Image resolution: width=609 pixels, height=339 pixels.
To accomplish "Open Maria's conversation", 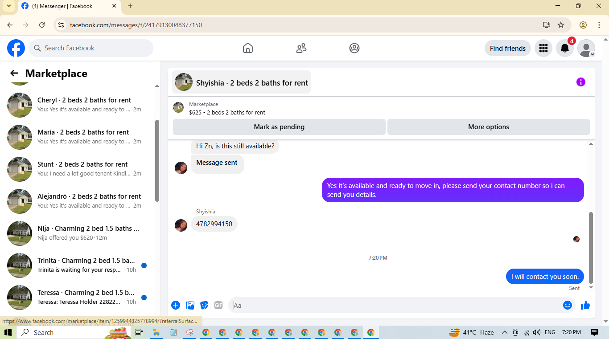I will click(80, 137).
